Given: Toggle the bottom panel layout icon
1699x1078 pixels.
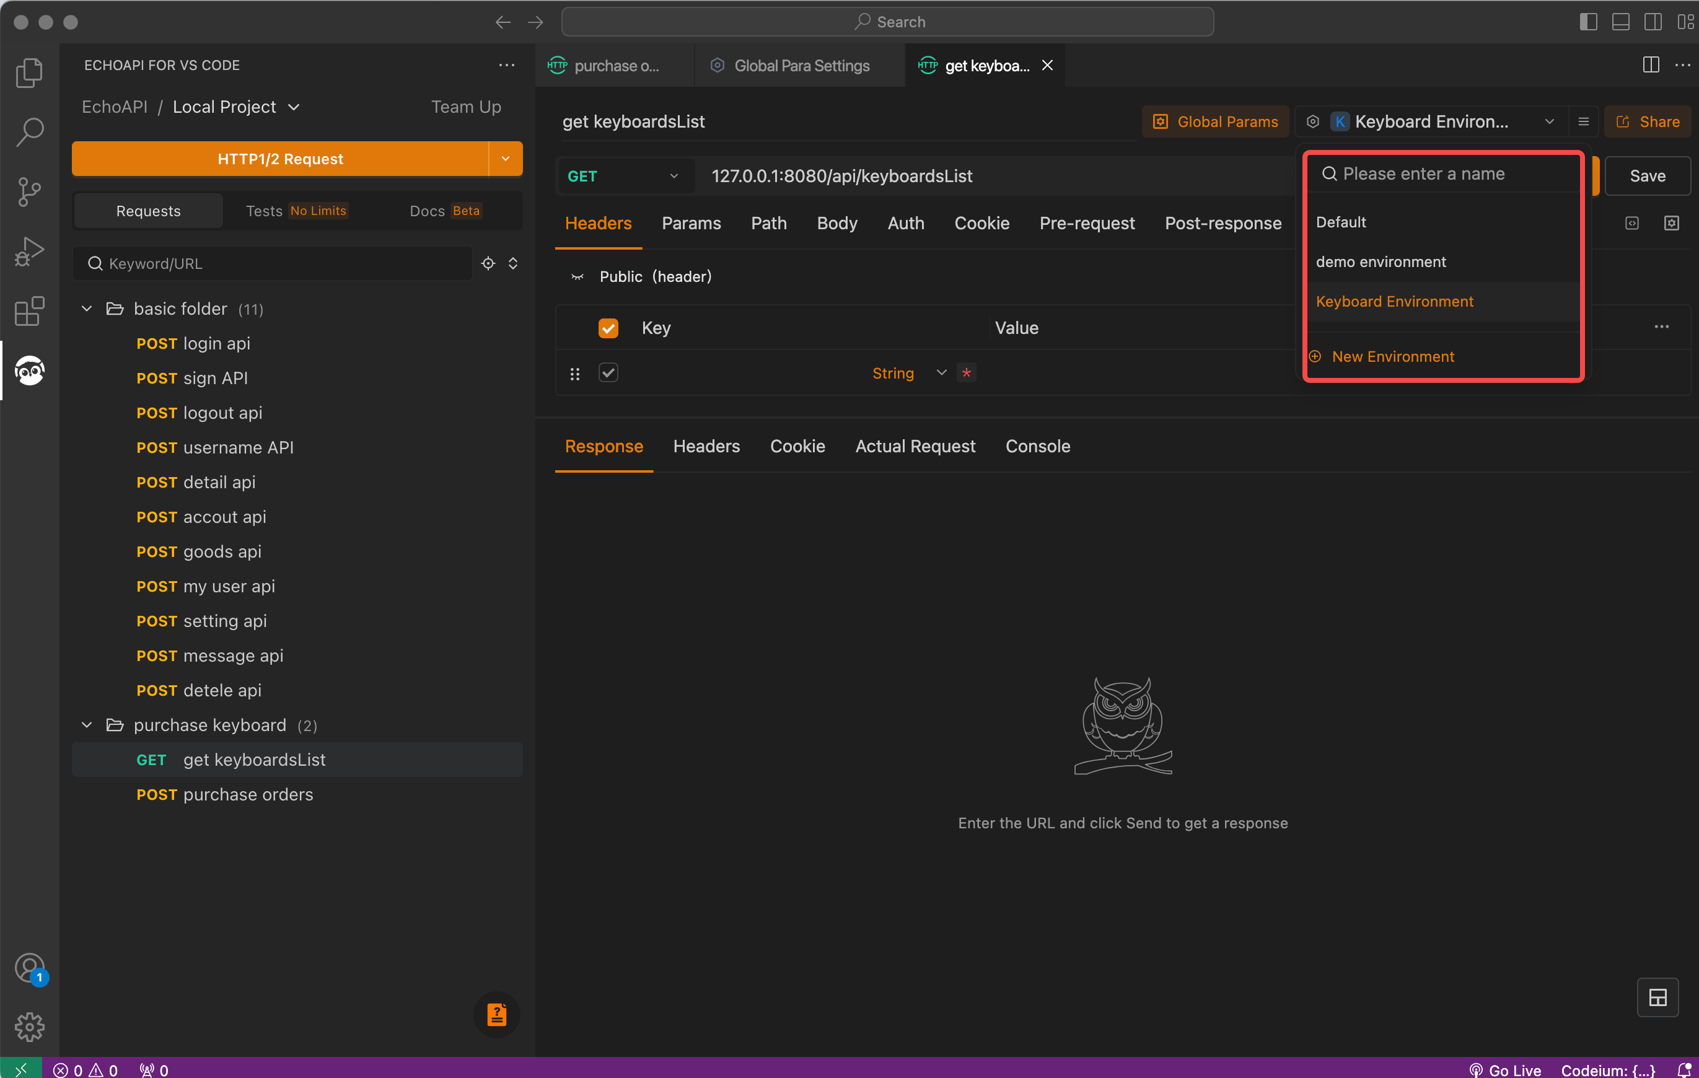Looking at the screenshot, I should click(x=1621, y=22).
